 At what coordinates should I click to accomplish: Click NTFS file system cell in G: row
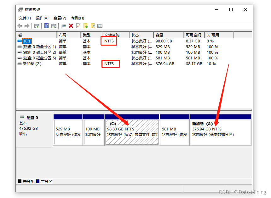click(109, 64)
